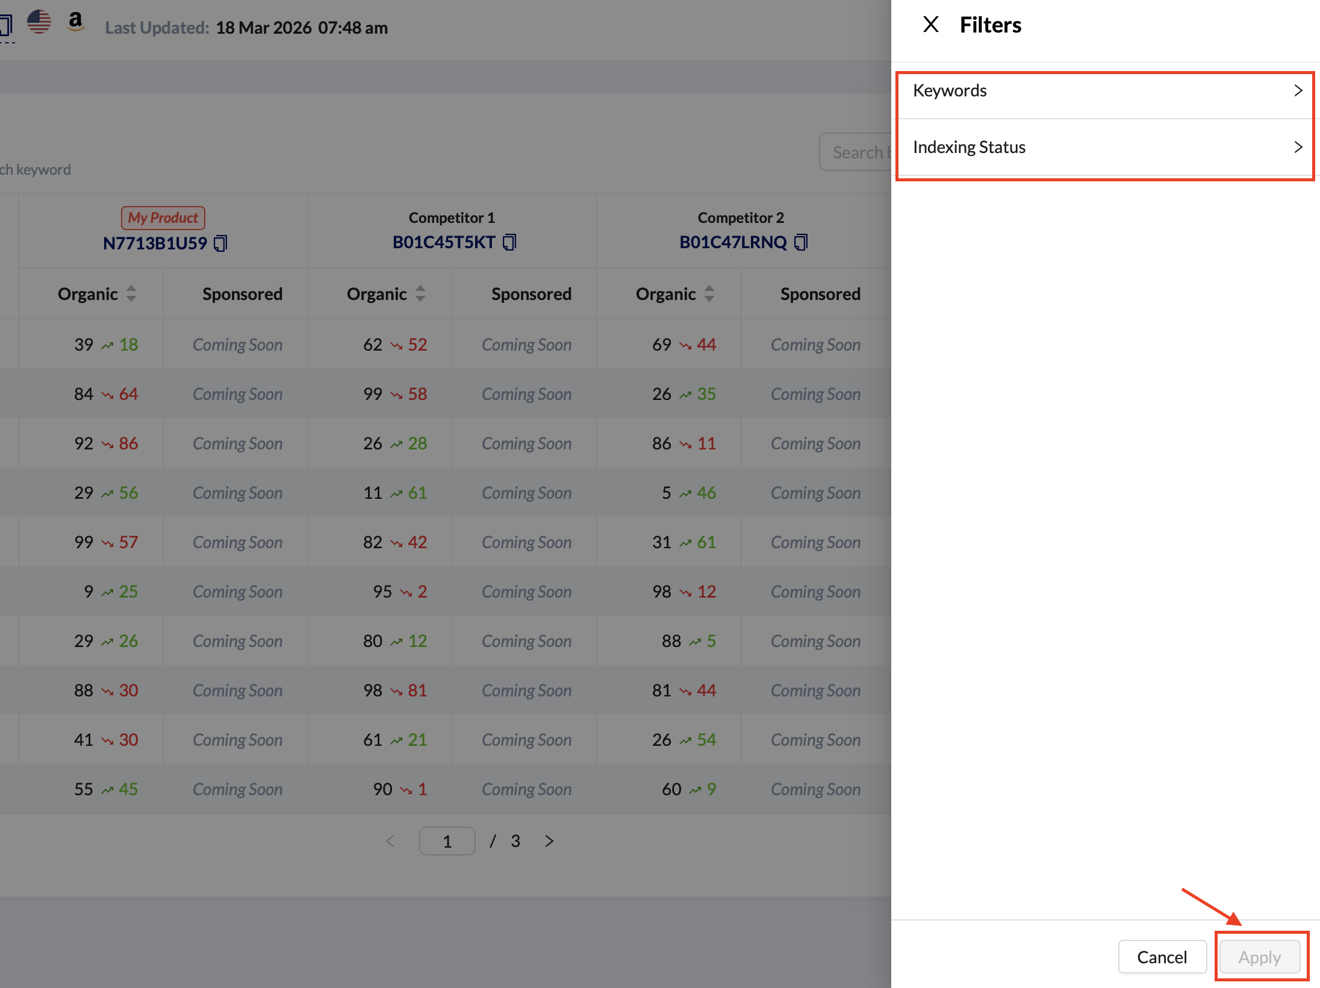Click the page number input box
The image size is (1320, 988).
click(x=447, y=841)
